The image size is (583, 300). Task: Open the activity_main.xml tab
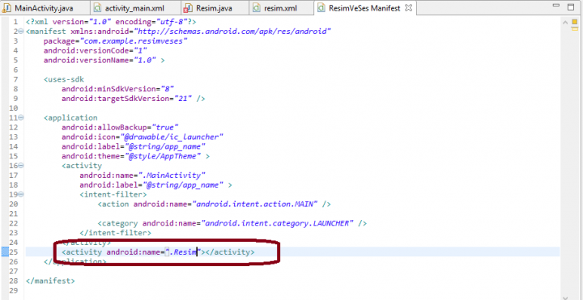[x=136, y=8]
